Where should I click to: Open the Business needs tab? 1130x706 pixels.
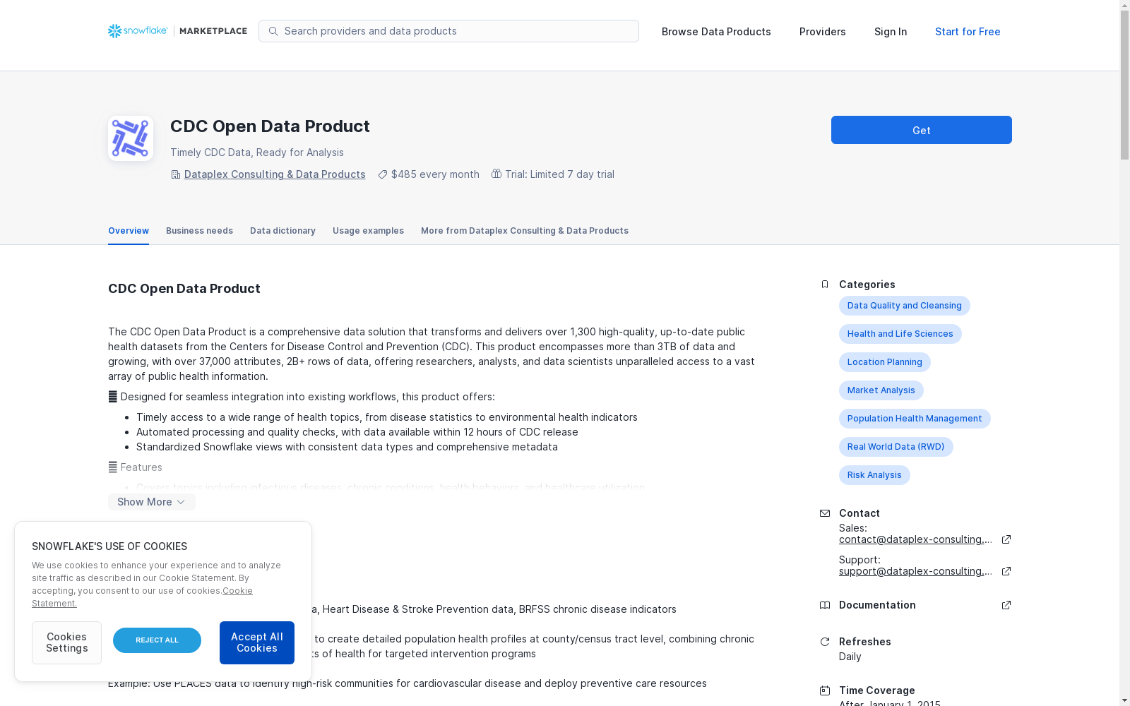pos(199,231)
